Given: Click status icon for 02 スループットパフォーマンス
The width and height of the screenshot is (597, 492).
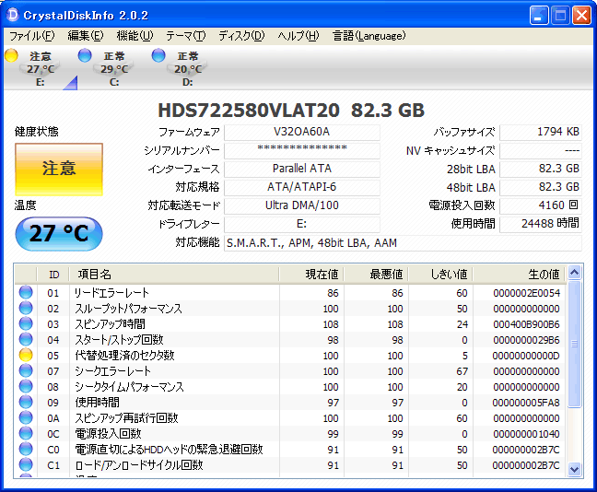Looking at the screenshot, I should 26,308.
